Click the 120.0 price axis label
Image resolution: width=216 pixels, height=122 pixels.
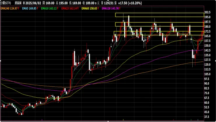coord(207,65)
